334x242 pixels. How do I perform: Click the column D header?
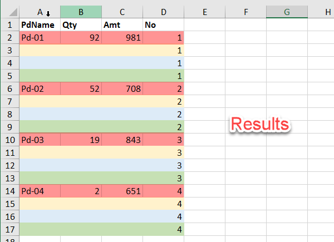[x=163, y=12]
